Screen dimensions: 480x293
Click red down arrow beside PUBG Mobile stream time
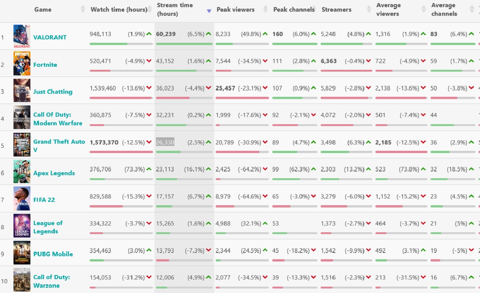point(208,251)
